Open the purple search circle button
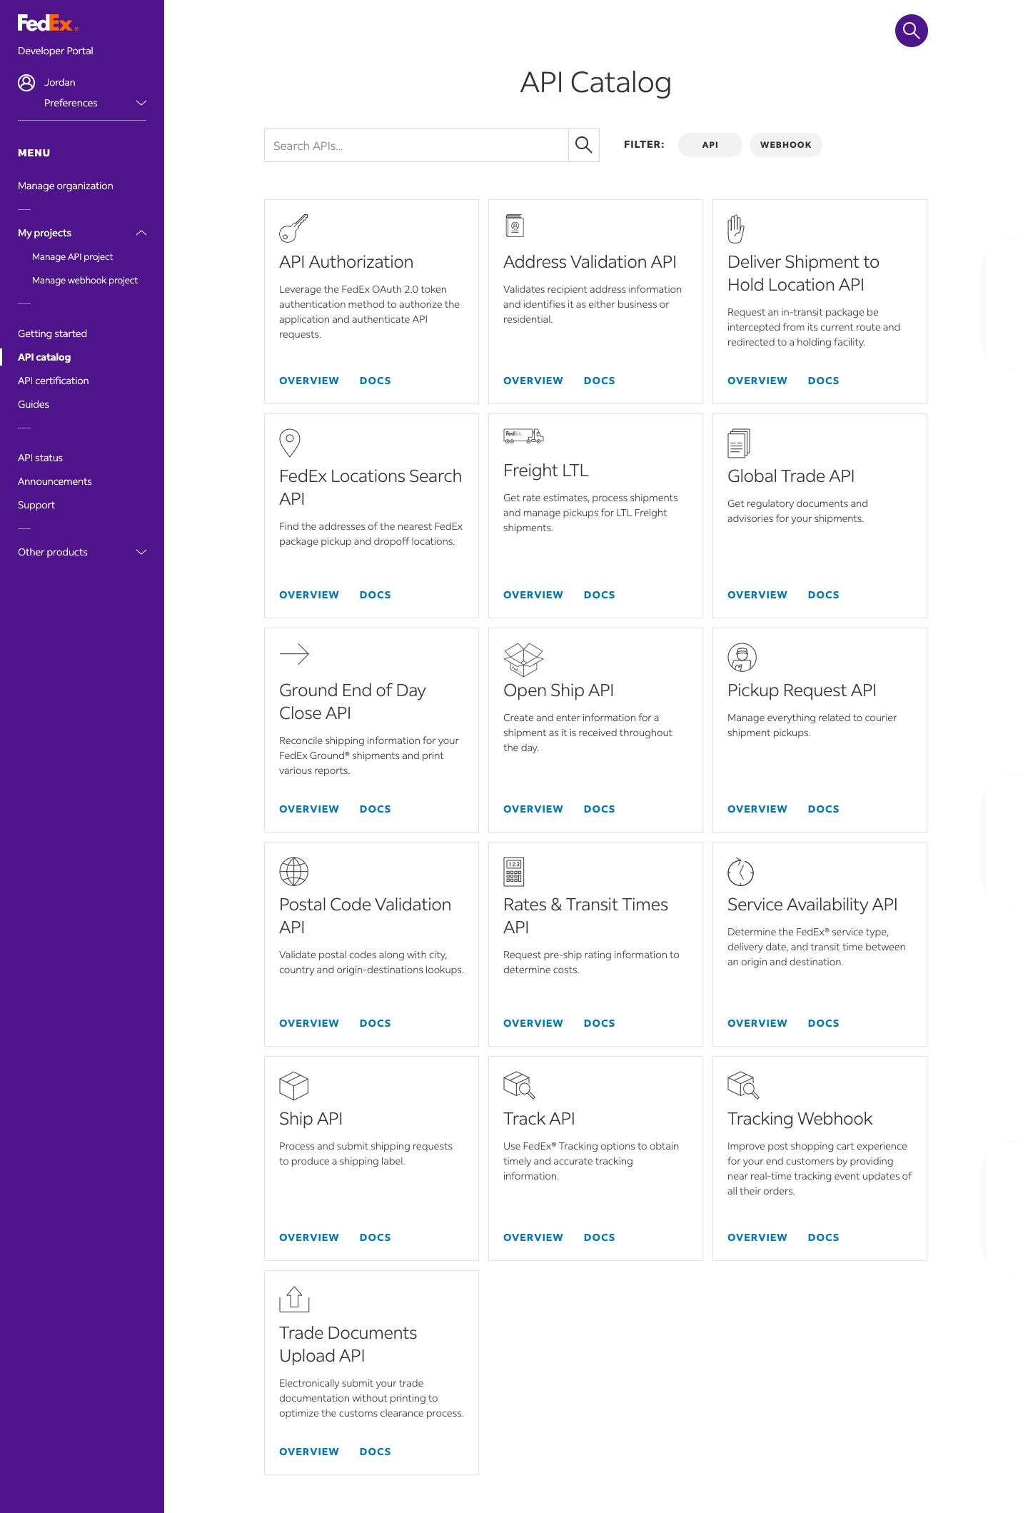 click(911, 31)
